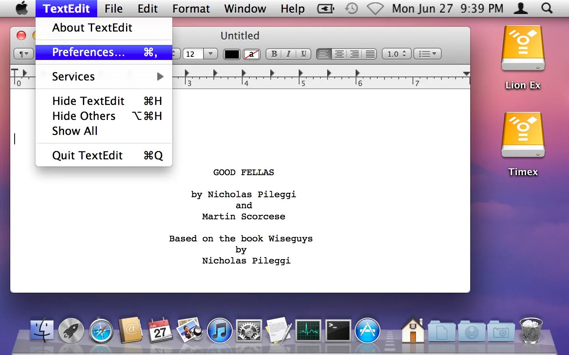Screen dimensions: 569x355
Task: Toggle italic text formatting
Action: click(x=288, y=54)
